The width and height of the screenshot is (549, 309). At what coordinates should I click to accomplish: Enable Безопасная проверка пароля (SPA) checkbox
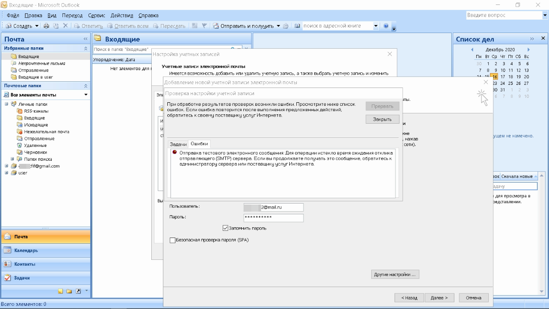pos(173,240)
